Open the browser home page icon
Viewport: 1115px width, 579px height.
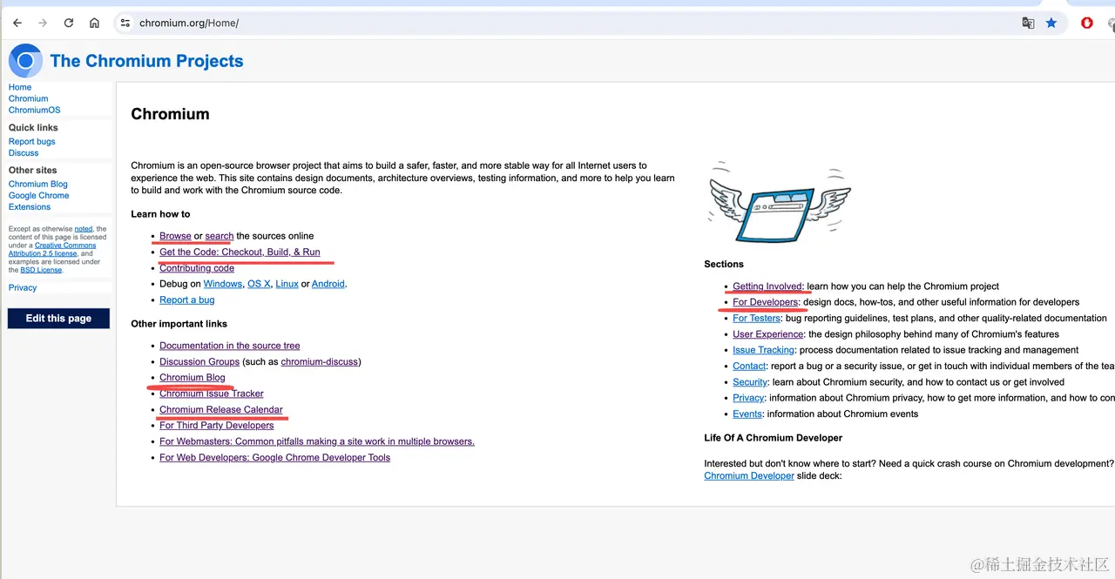pos(94,23)
